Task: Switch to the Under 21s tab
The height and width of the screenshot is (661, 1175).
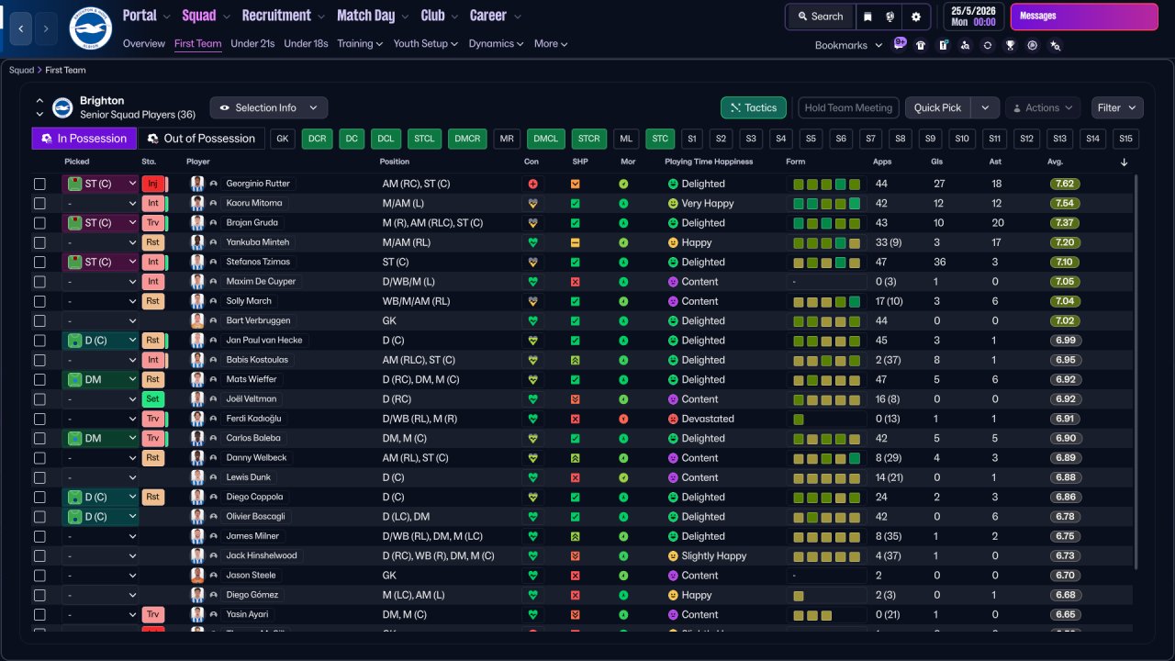Action: click(x=252, y=43)
